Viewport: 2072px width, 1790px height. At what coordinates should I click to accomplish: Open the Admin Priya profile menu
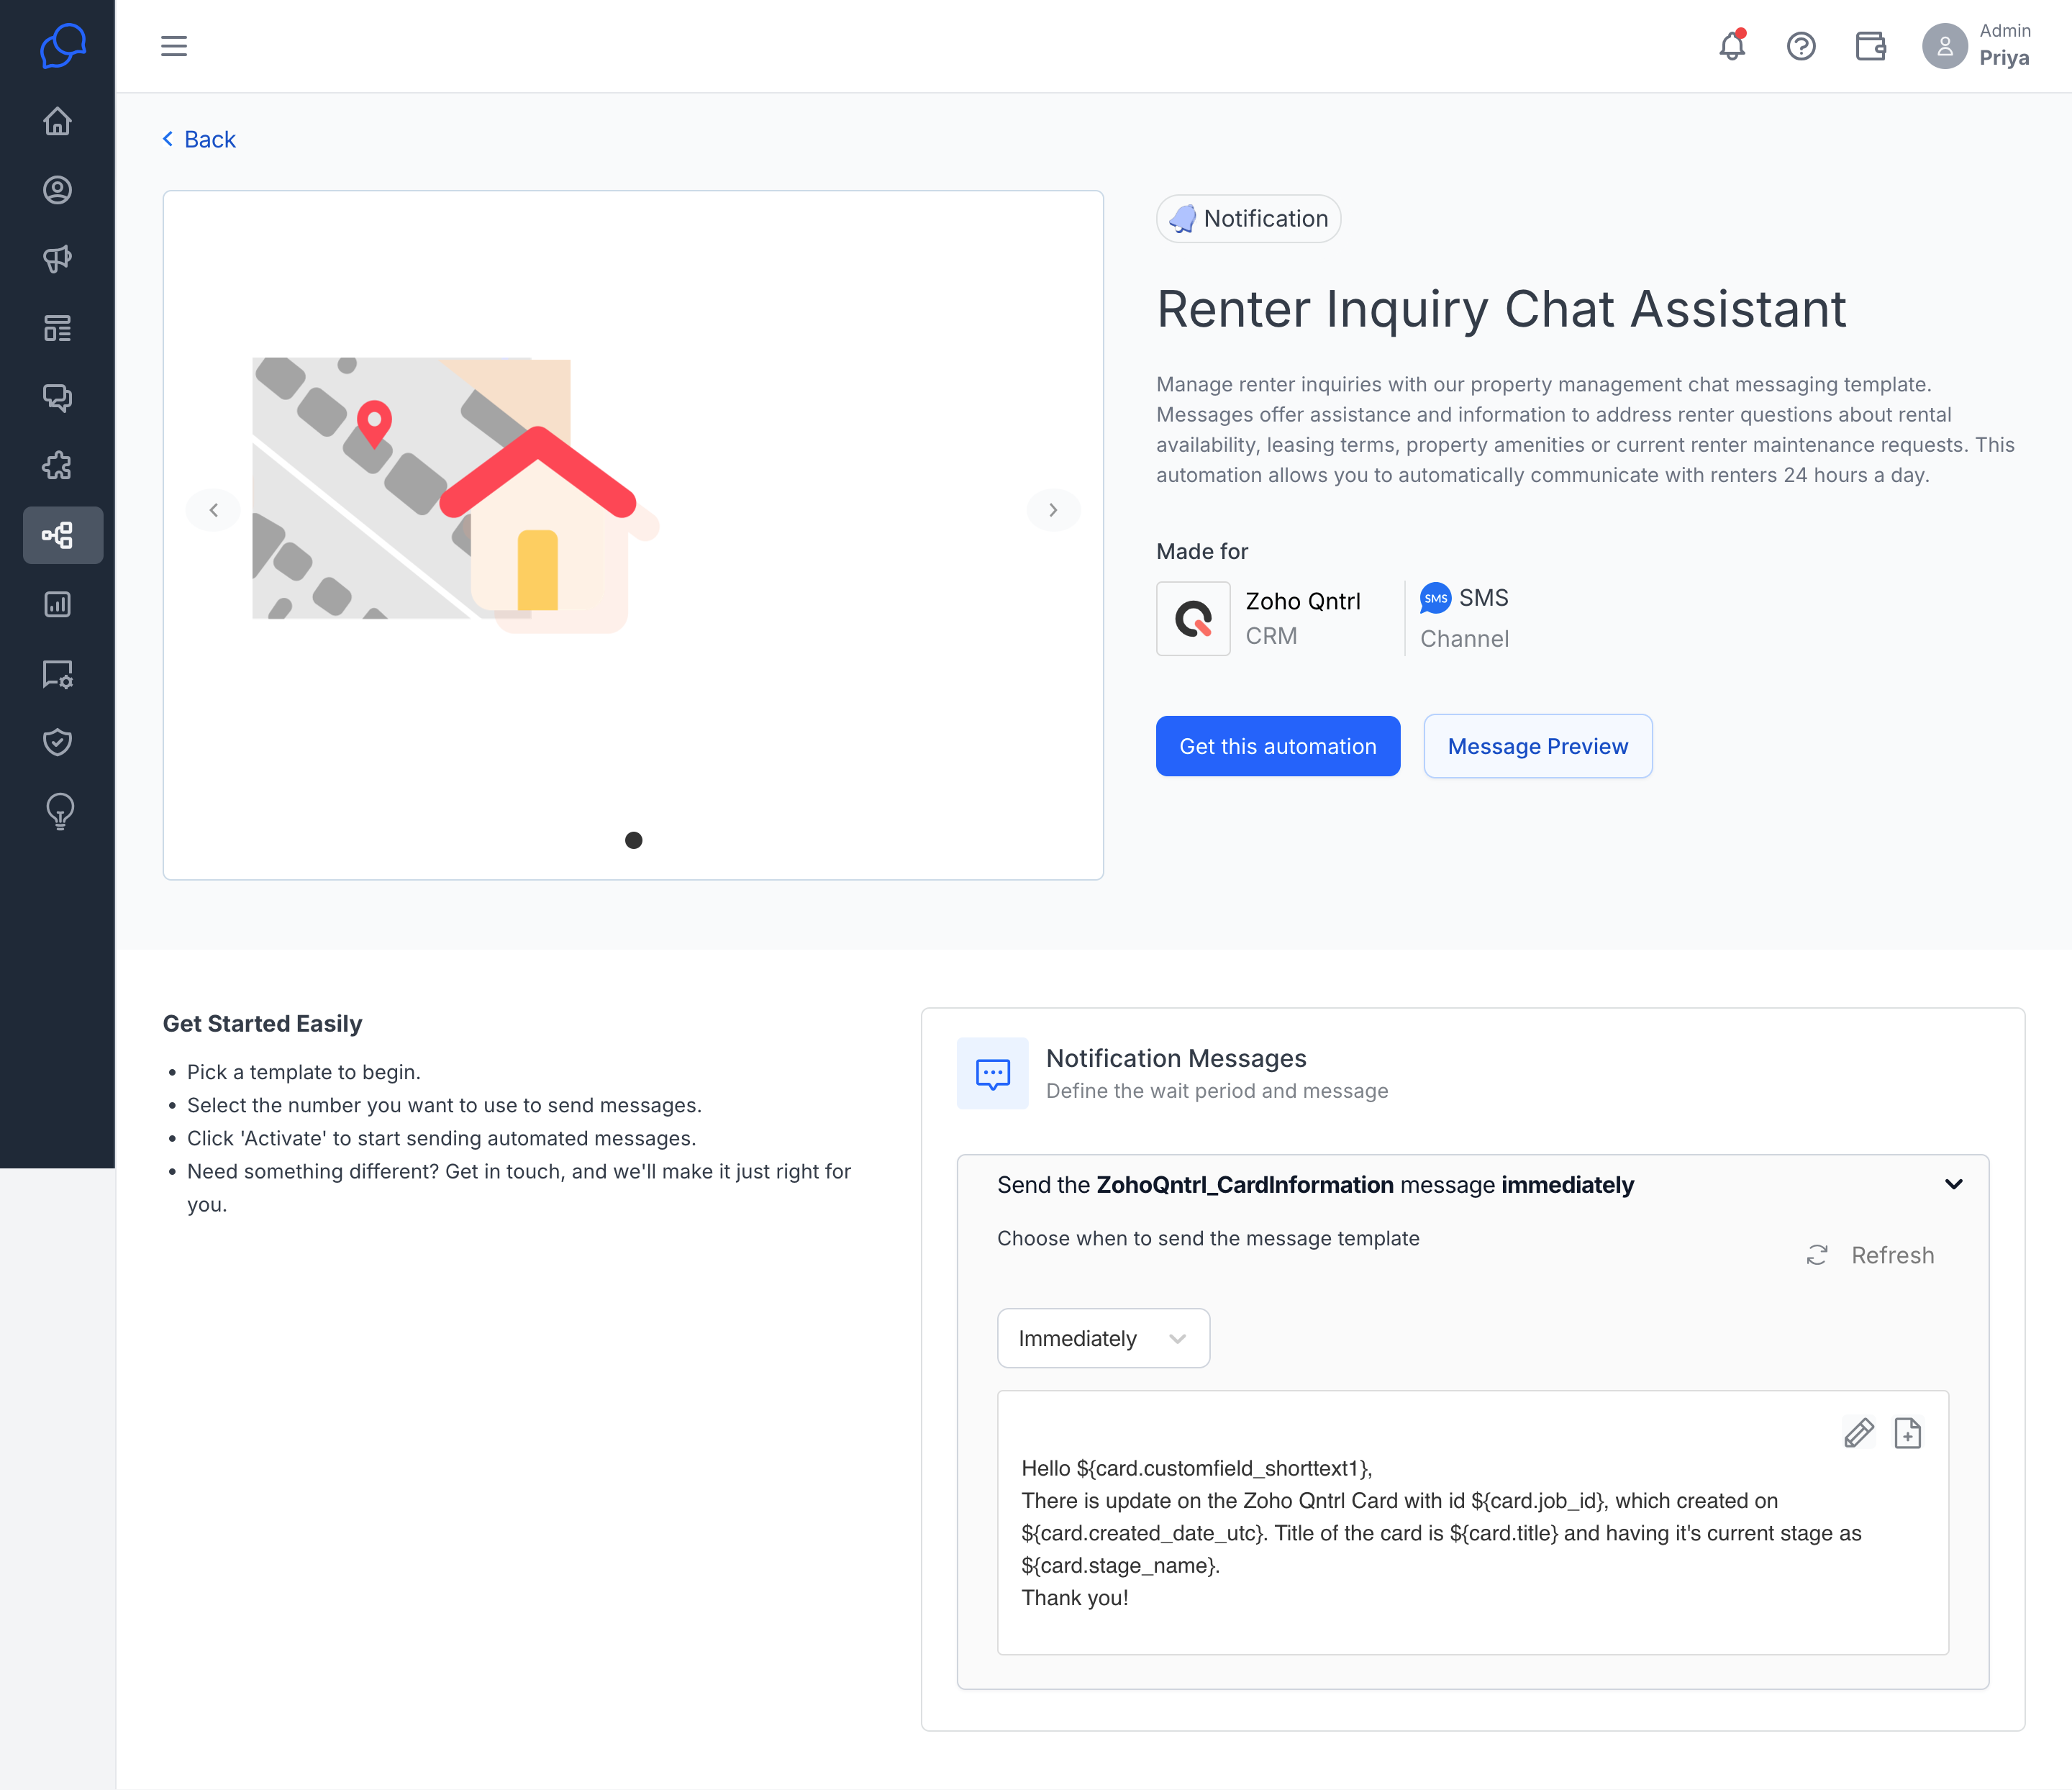coord(1976,46)
